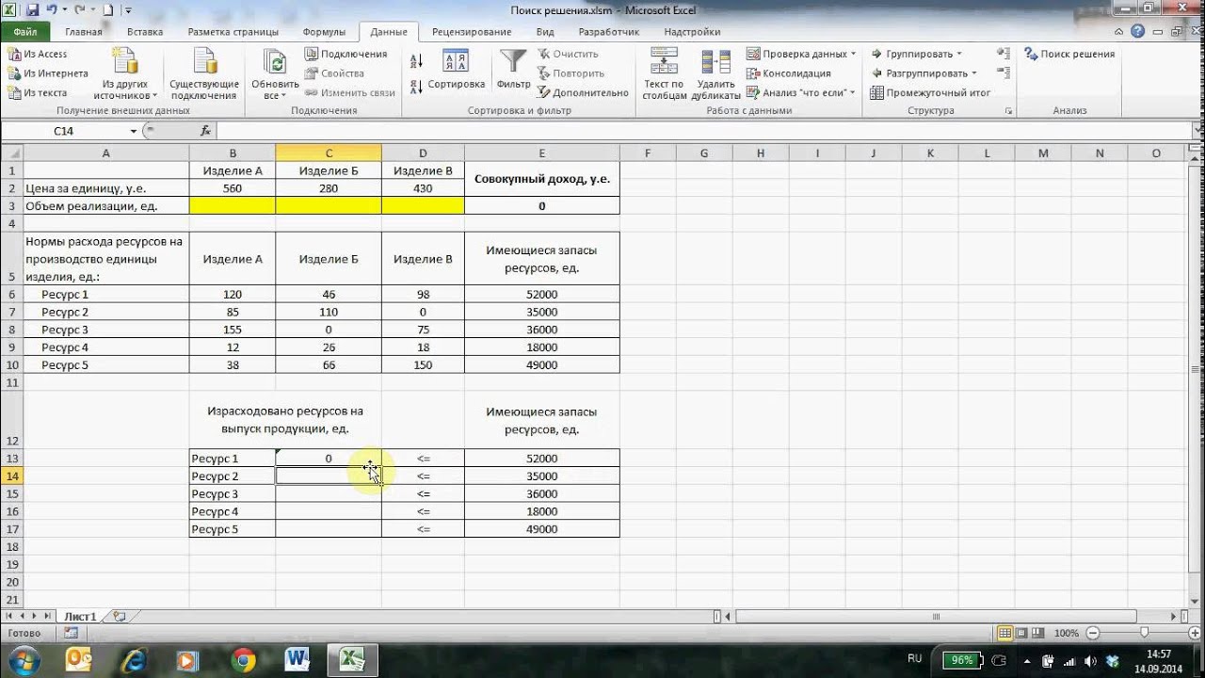
Task: Select column header E
Action: pyautogui.click(x=542, y=153)
